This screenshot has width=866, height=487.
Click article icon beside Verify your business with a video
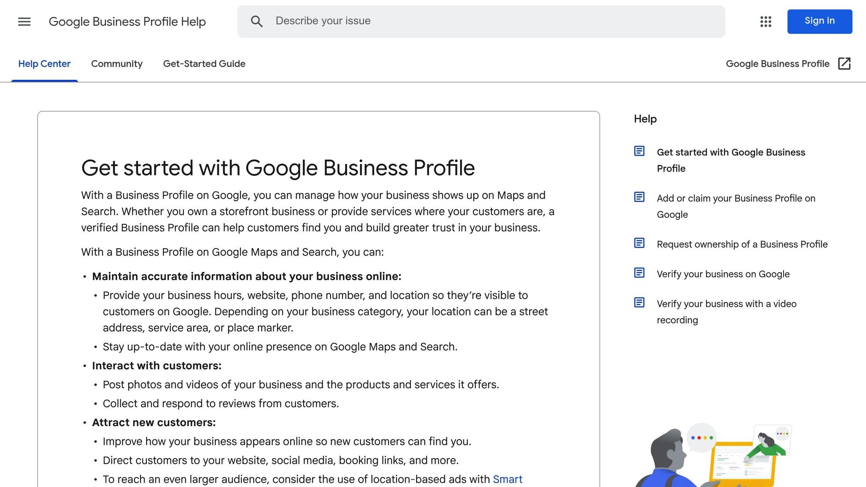639,303
